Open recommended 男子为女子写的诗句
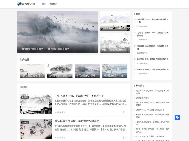 (153, 92)
